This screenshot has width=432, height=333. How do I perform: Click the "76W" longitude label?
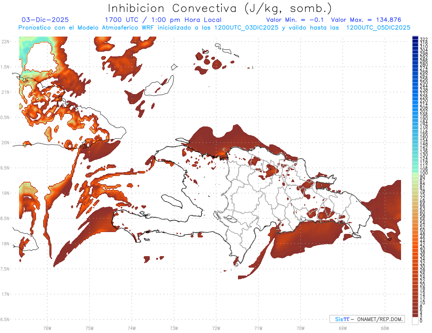pos(47,328)
